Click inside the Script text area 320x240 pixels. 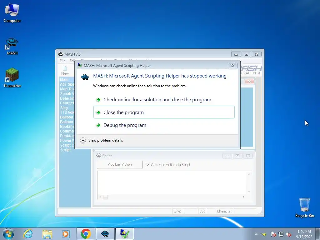tap(172, 183)
